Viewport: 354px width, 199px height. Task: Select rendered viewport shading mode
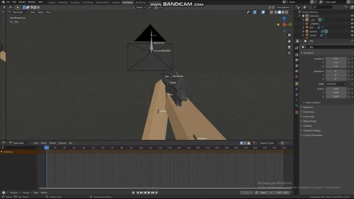[287, 12]
